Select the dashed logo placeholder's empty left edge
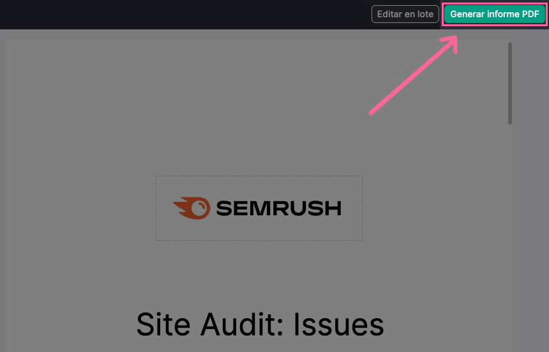 click(164, 208)
